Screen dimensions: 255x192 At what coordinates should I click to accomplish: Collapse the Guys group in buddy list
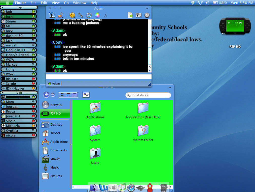[x=3, y=8]
